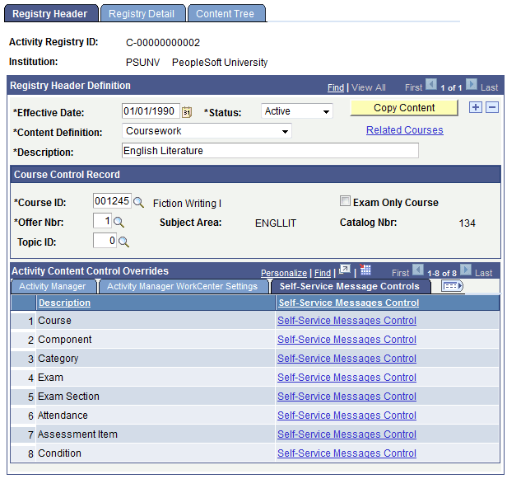Toggle the Exam Only Course checkbox

pyautogui.click(x=345, y=201)
